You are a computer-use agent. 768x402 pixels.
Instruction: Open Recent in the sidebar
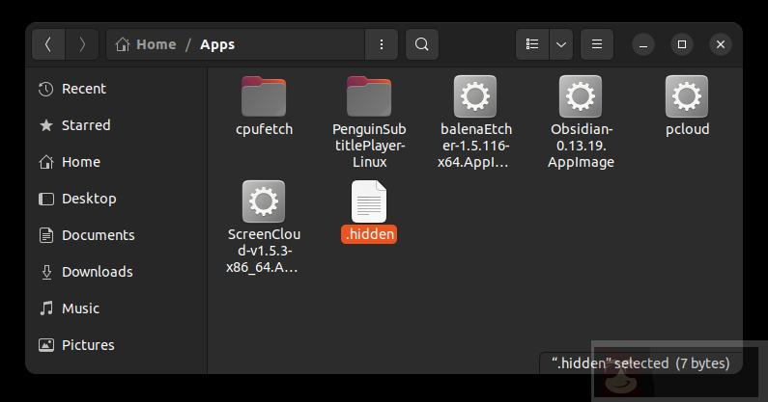[83, 89]
